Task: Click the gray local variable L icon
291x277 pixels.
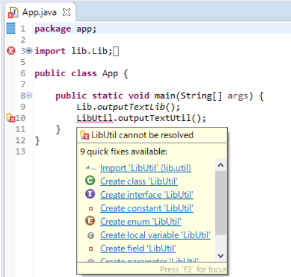Action: point(91,235)
